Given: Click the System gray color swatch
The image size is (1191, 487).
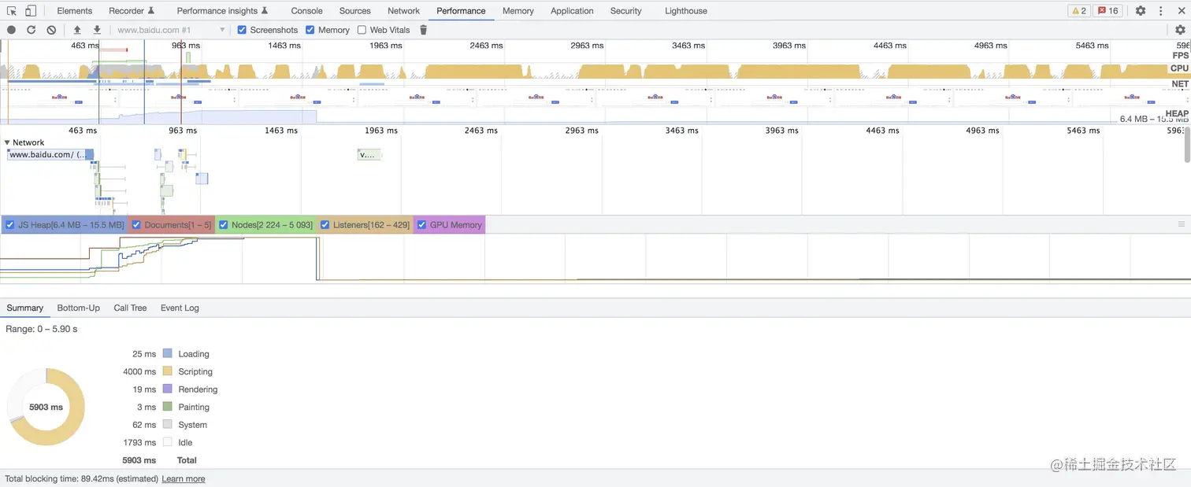Looking at the screenshot, I should coord(167,425).
